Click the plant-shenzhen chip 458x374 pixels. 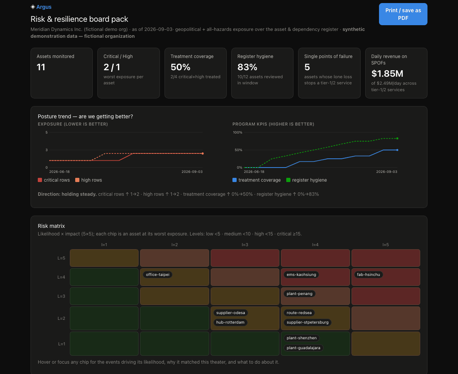click(x=302, y=338)
